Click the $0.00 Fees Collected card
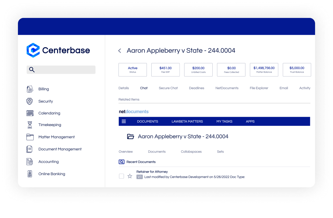333x218 pixels. click(x=231, y=70)
